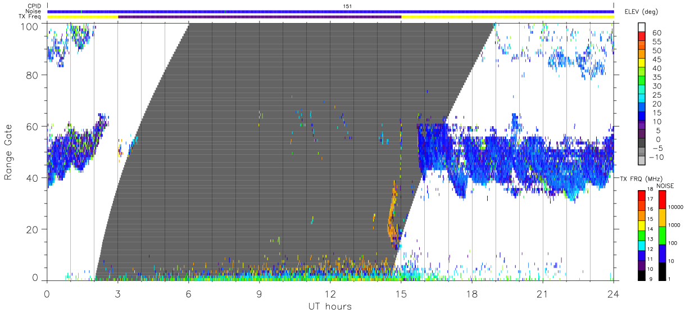Click the 6 tick label on UT hours axis
Image resolution: width=690 pixels, height=318 pixels.
(188, 293)
